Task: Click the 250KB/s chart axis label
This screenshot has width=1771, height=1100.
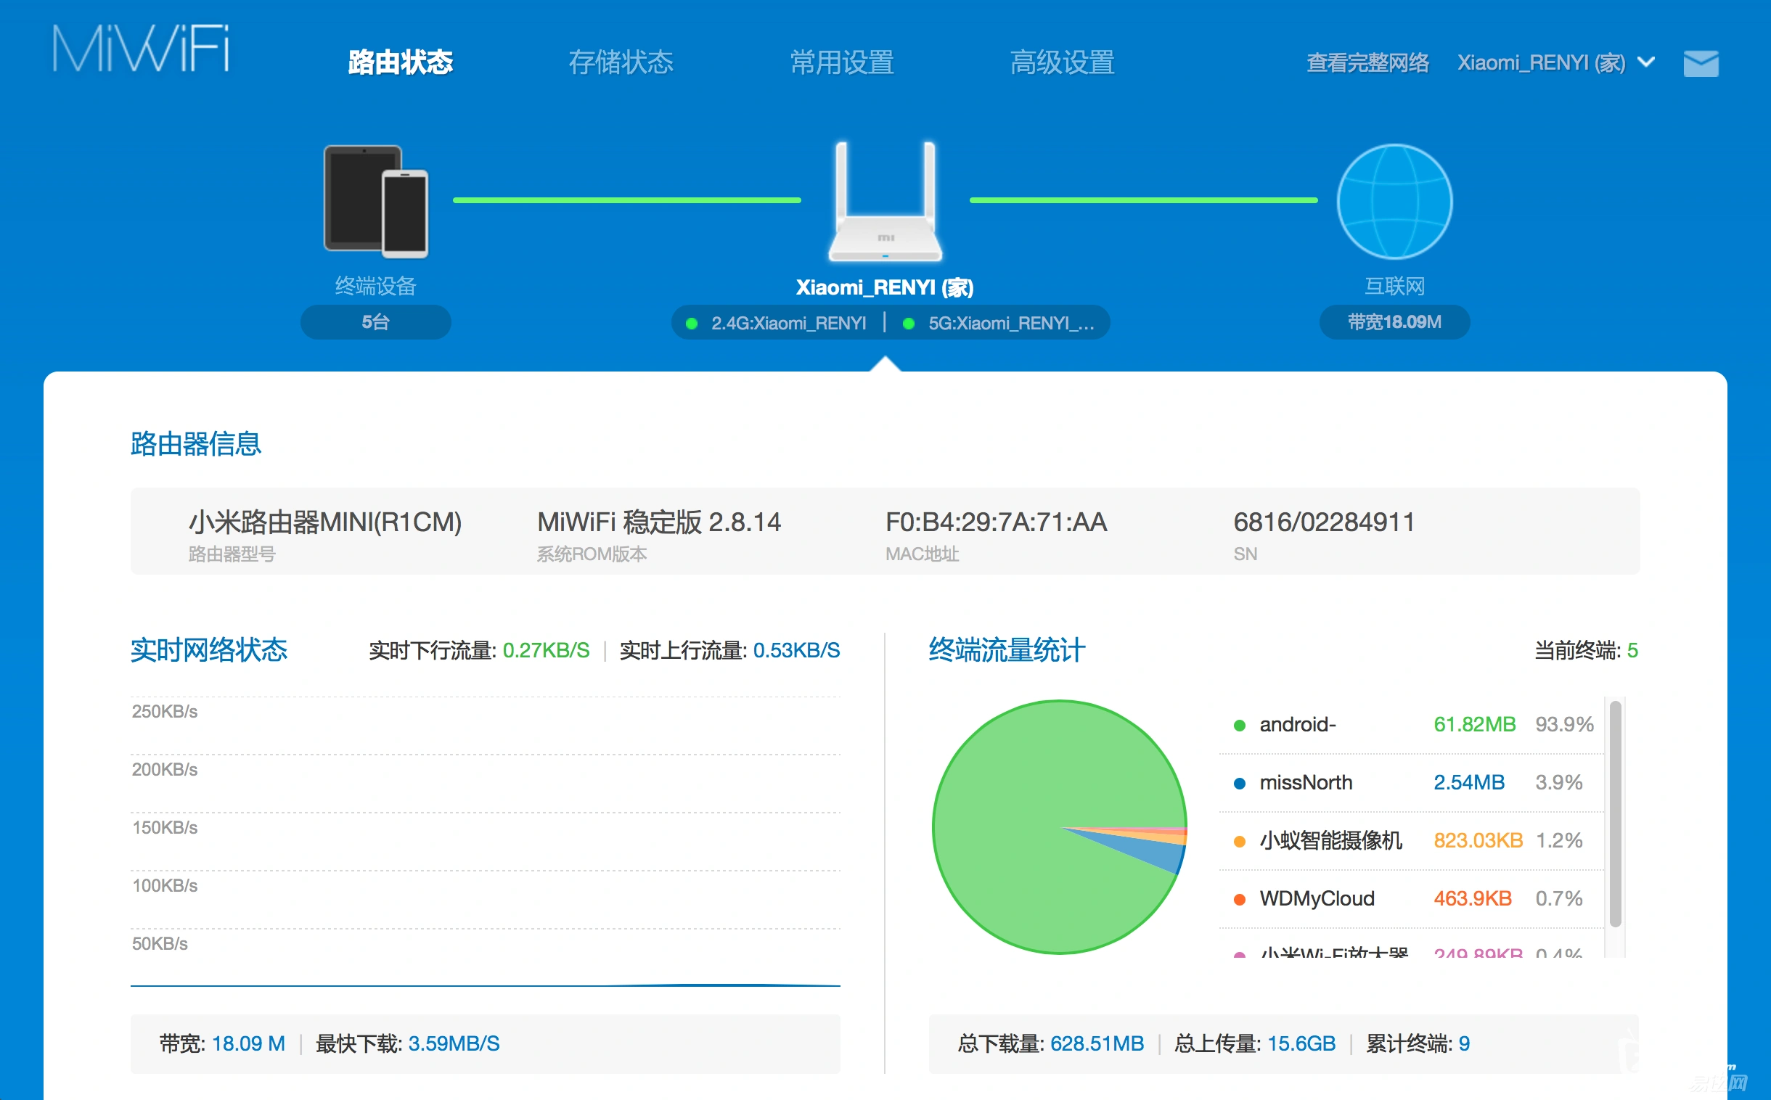Action: coord(165,712)
